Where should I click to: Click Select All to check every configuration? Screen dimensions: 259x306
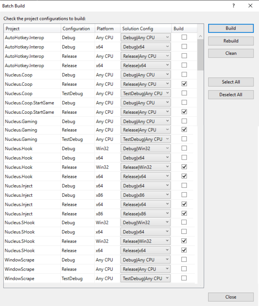(231, 82)
